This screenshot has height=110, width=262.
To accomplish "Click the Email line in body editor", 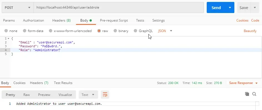I will coord(47,43).
